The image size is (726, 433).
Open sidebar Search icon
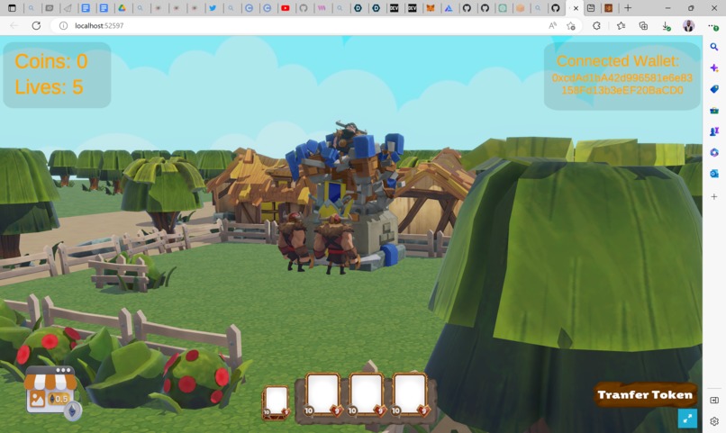(x=714, y=47)
